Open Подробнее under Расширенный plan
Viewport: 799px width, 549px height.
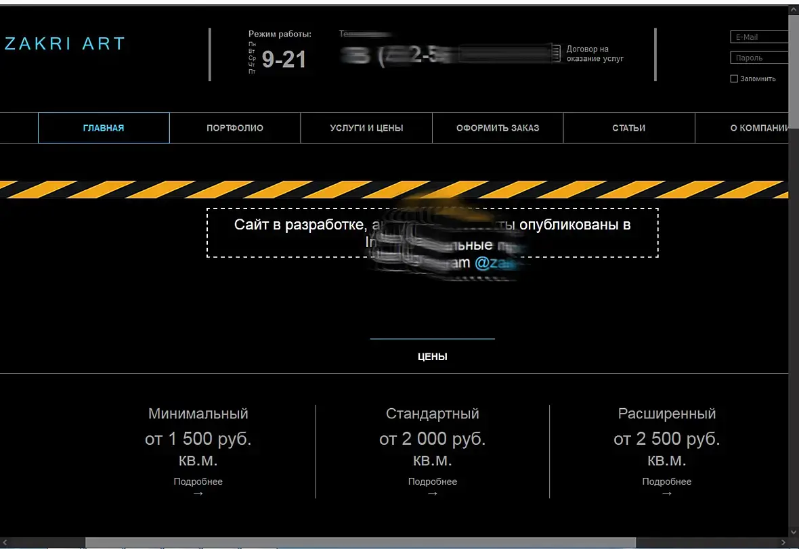[x=666, y=481]
